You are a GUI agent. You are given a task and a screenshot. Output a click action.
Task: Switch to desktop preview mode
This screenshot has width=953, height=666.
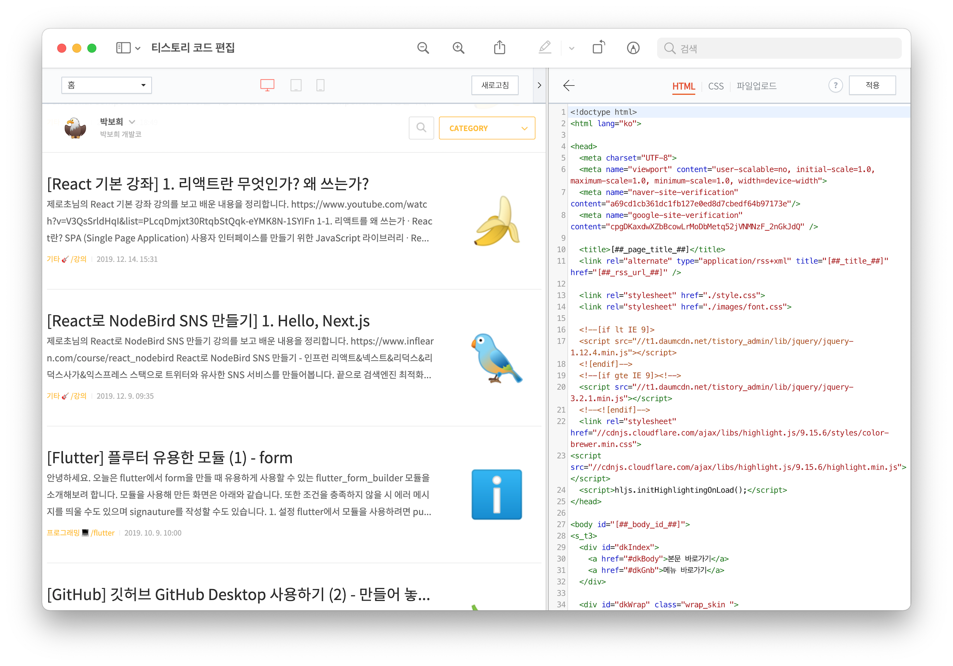coord(267,85)
